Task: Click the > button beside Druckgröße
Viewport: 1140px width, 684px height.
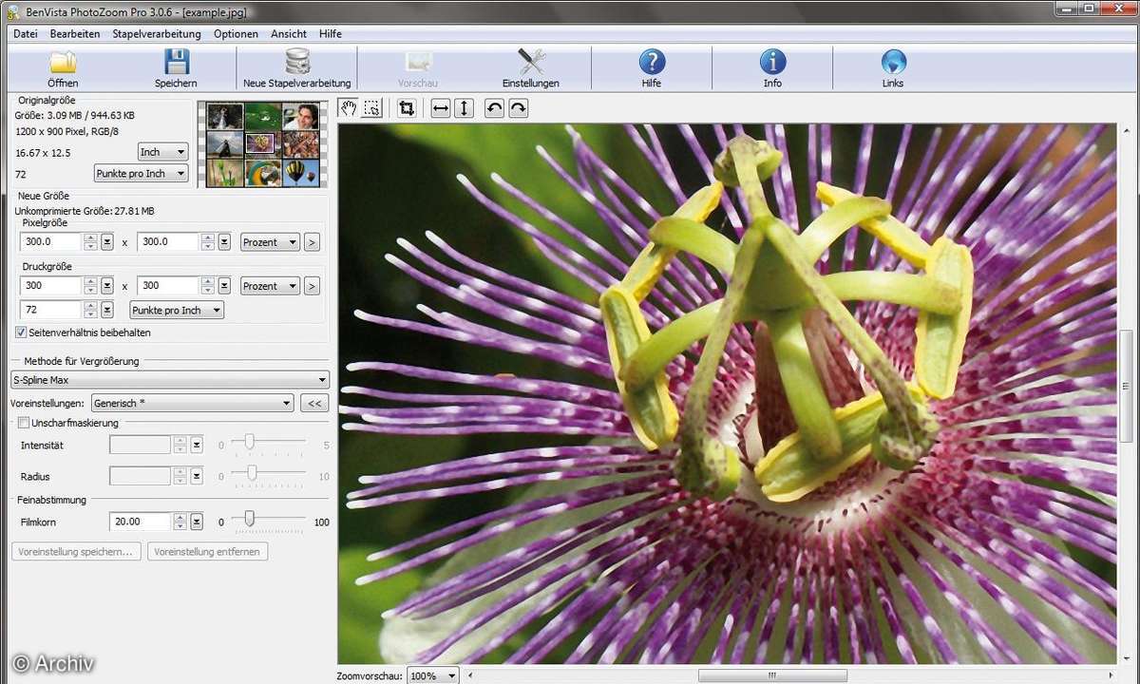Action: [x=312, y=286]
